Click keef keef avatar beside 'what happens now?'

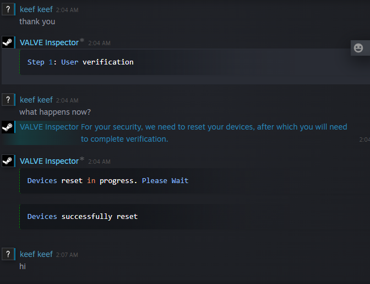[x=8, y=100]
